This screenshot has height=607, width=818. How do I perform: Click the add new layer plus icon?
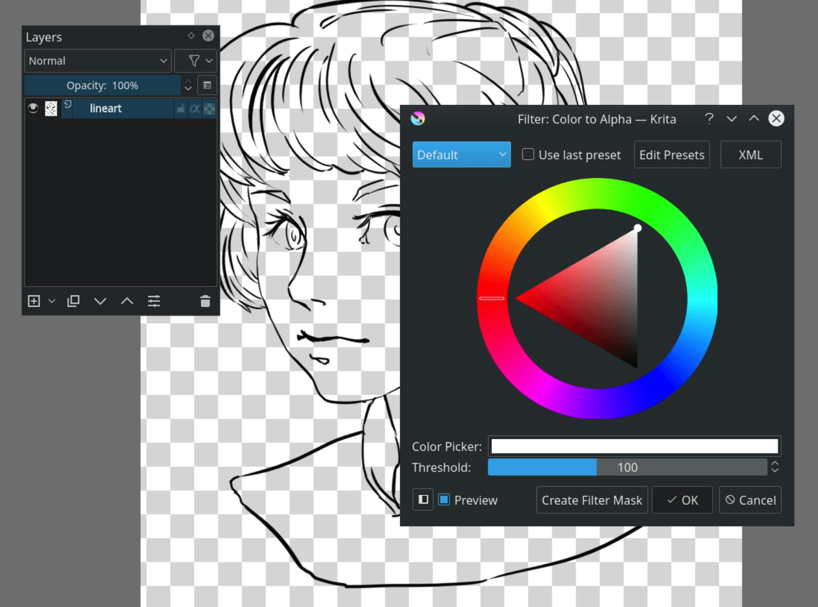(34, 301)
